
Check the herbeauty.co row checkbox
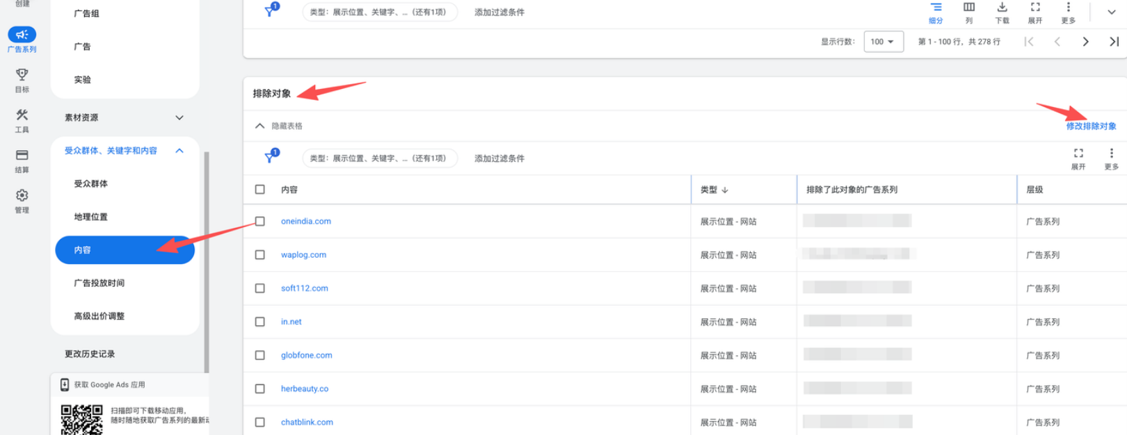(260, 389)
